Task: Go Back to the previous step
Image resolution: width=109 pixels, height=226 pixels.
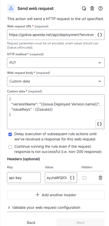Action: pos(31,223)
